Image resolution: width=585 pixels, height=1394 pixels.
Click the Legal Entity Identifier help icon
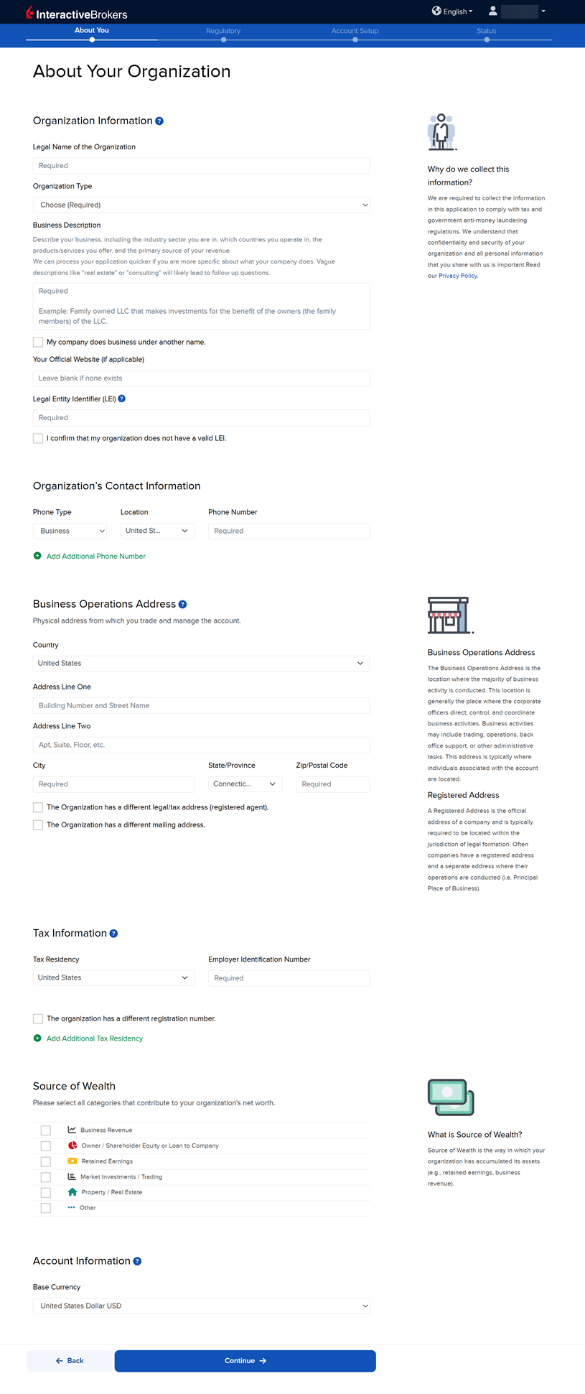click(122, 399)
